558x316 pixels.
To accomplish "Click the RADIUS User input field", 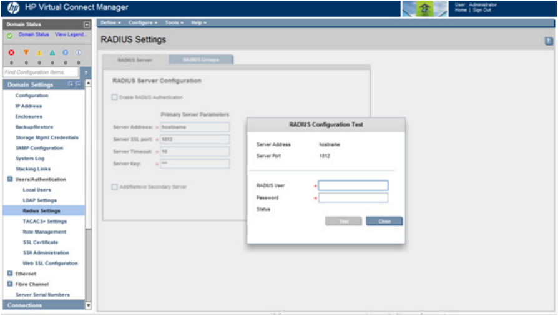I will (x=353, y=185).
